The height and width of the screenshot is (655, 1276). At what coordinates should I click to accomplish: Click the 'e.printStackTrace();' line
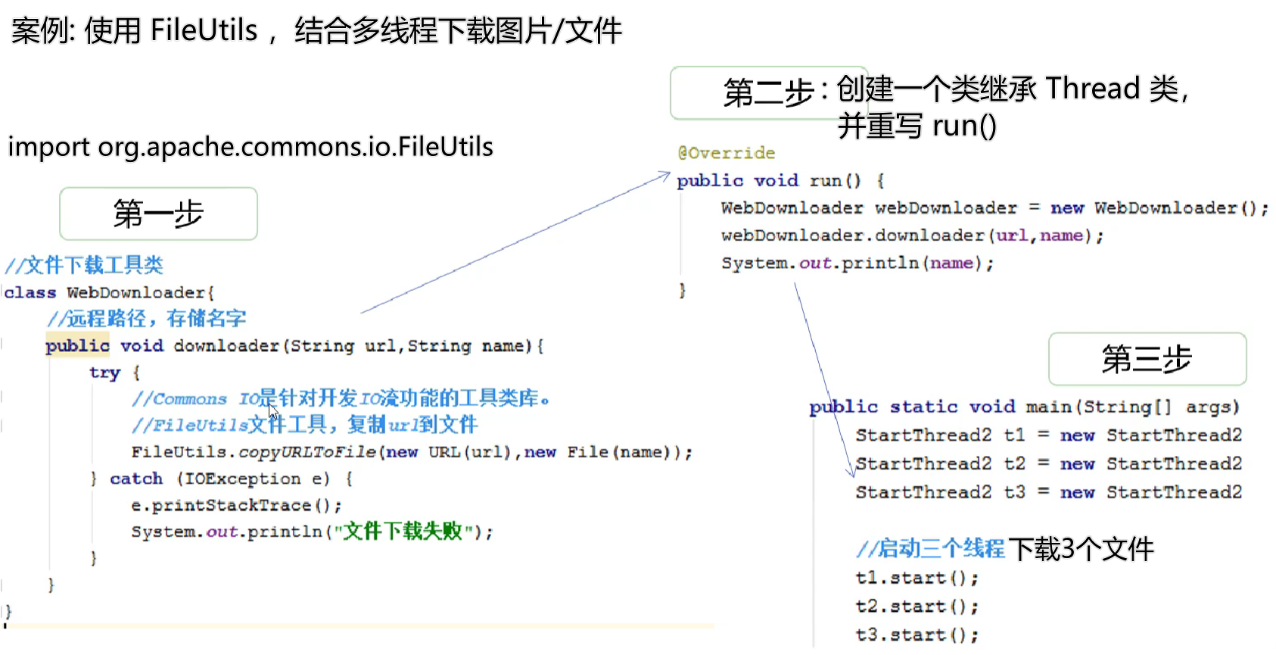pos(237,505)
